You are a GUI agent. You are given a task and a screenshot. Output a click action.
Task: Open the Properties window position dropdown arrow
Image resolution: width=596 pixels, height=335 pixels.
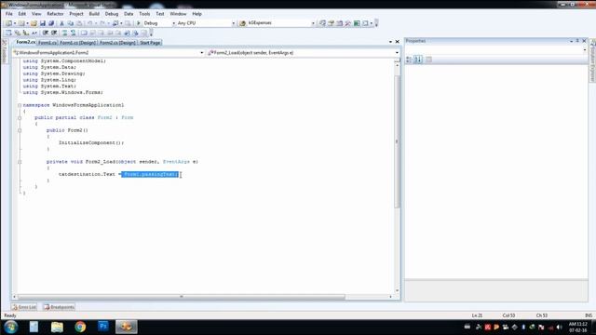coord(571,41)
